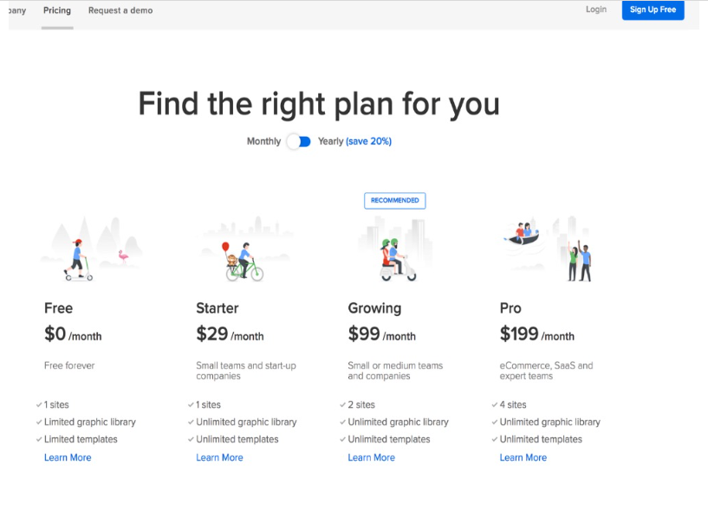Click the Growing plan moped illustration
This screenshot has height=523, width=708.
coord(396,249)
